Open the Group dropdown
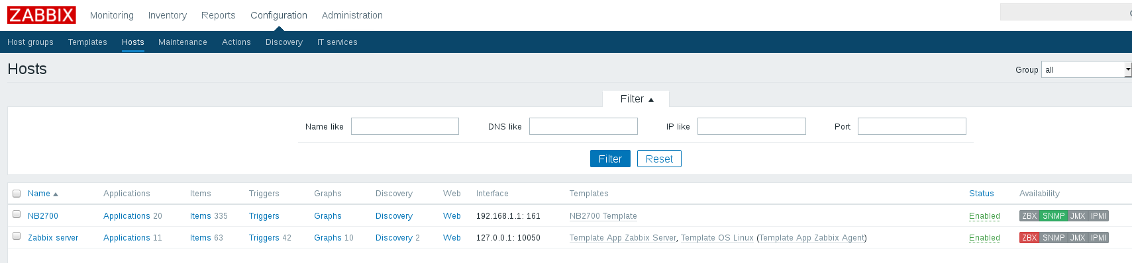The image size is (1132, 263). tap(1086, 69)
